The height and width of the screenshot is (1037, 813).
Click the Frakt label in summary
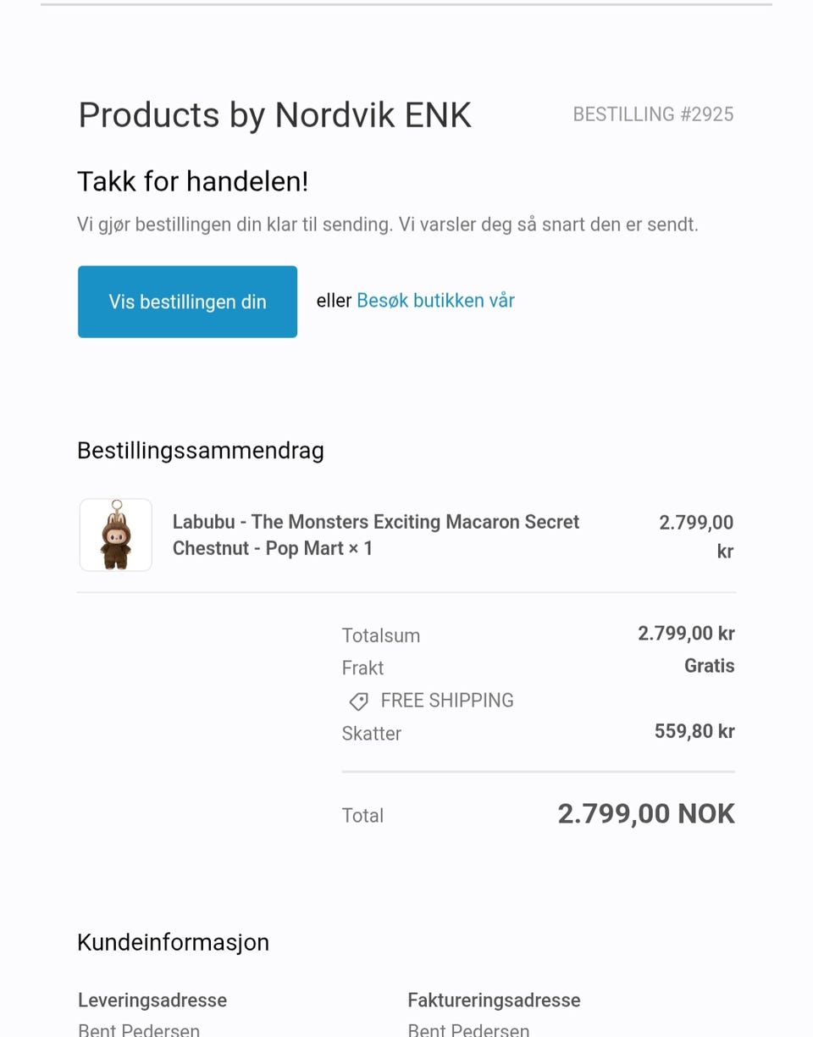pyautogui.click(x=362, y=668)
